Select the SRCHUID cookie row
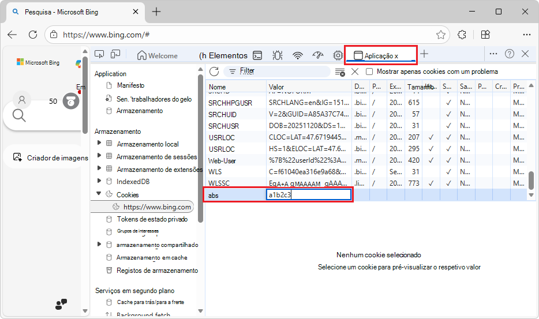Screen dimensions: 539x319 [x=366, y=114]
